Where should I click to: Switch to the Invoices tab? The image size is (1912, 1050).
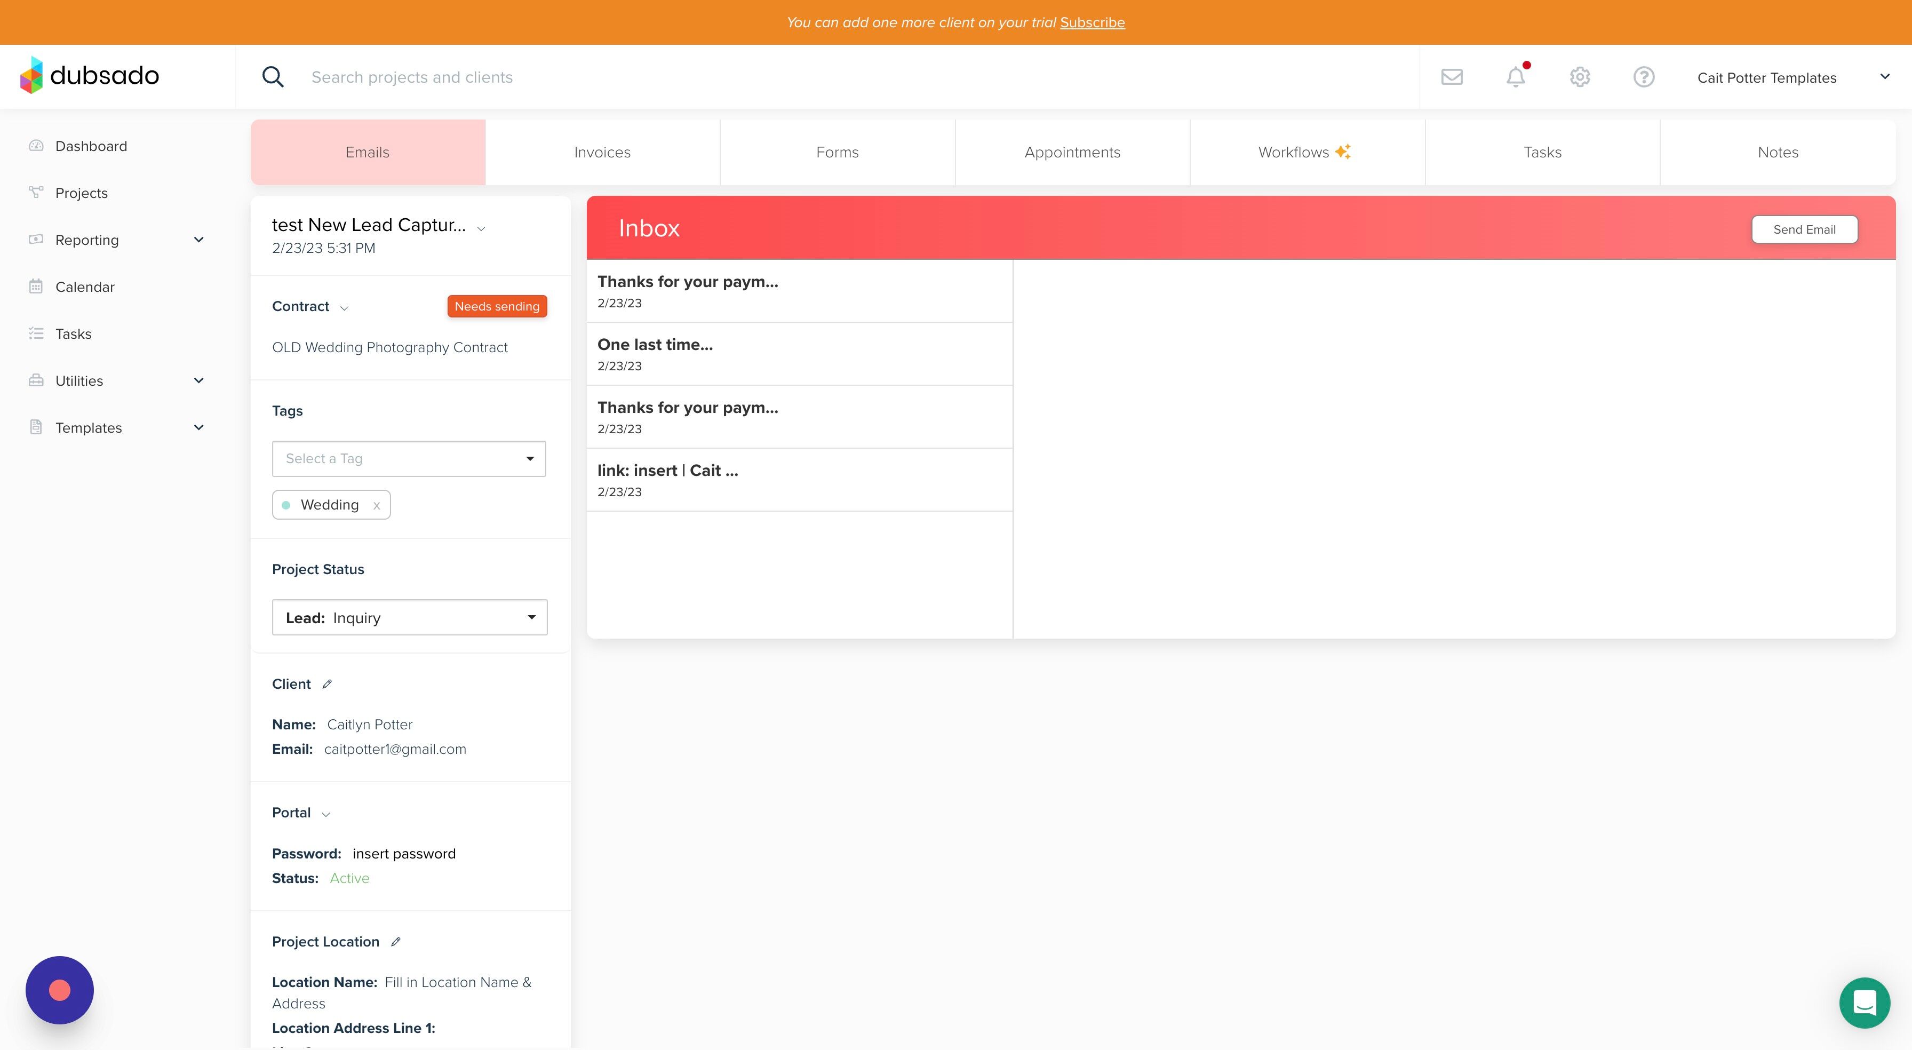pos(602,152)
